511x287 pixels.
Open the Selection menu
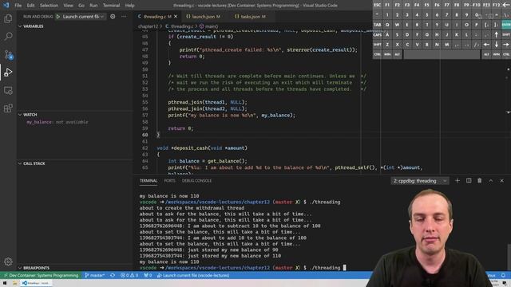tap(49, 6)
